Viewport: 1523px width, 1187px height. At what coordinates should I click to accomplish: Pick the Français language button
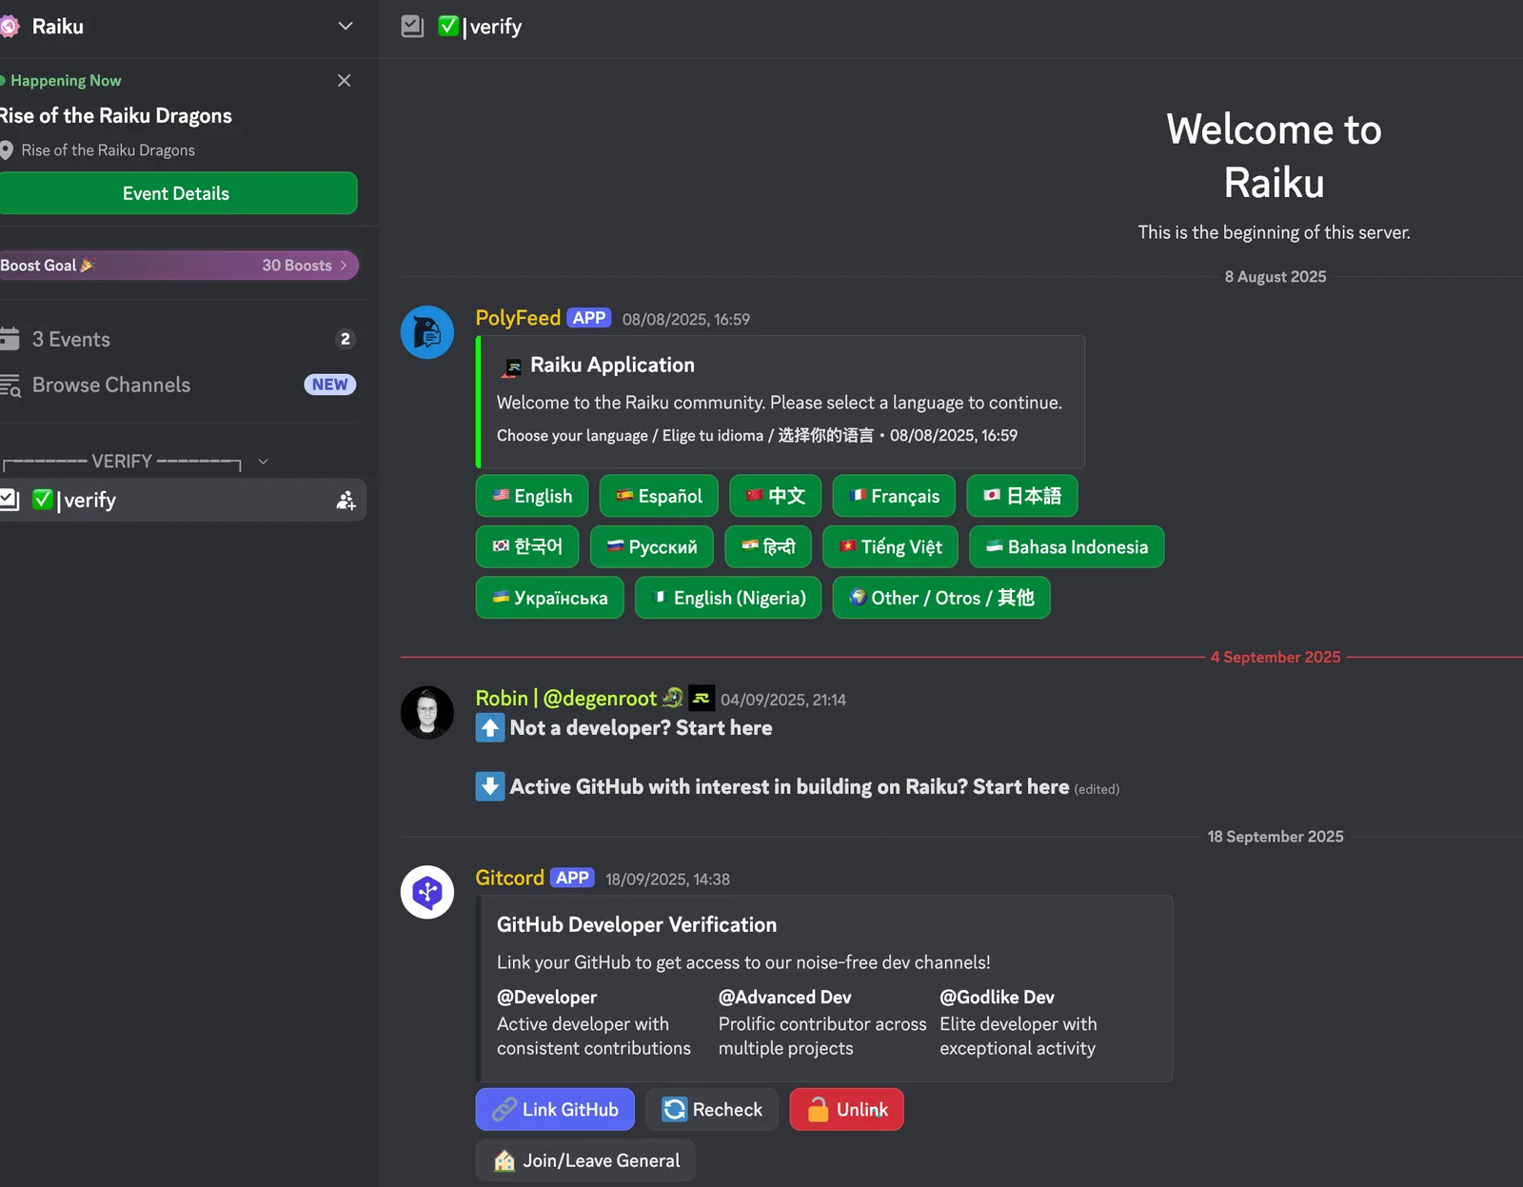pos(894,496)
